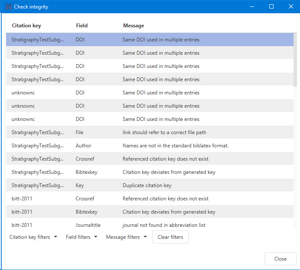Screen dimensions: 300x270
Task: Open the Citation key filters dropdown
Action: 33,237
